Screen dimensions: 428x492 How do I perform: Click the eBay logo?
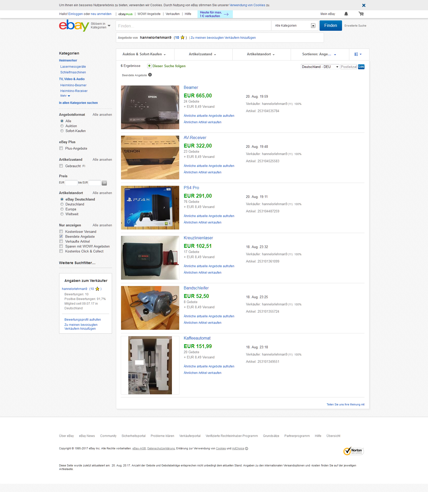pyautogui.click(x=74, y=25)
